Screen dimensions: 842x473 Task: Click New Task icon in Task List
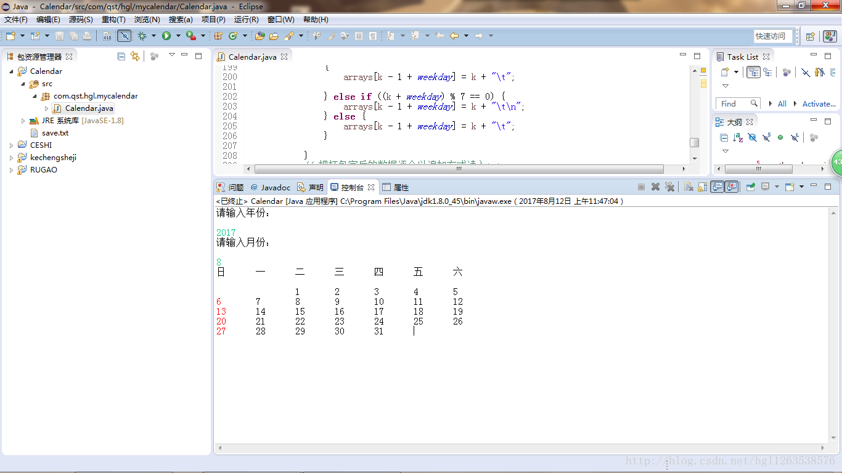724,72
